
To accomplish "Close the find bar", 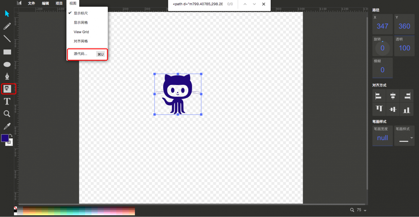I will [264, 4].
